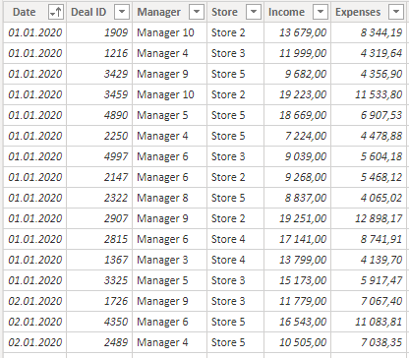Select the income cell 19 223,00
409x358 pixels.
[298, 94]
